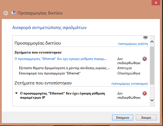Click the first red error icon
Screen dimensions: 163x126
[145, 59]
